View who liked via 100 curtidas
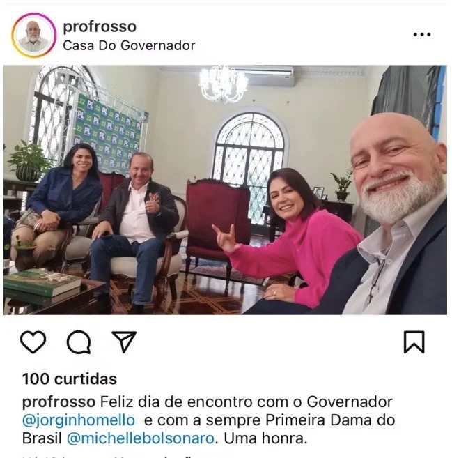The height and width of the screenshot is (458, 452). [x=70, y=379]
